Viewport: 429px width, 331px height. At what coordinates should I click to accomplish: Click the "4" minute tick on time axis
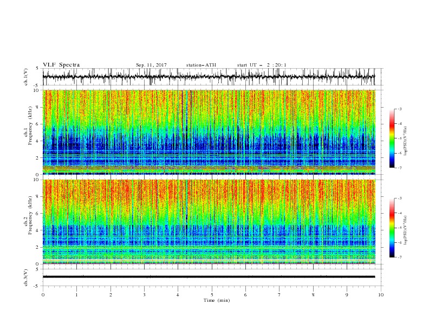pyautogui.click(x=178, y=295)
